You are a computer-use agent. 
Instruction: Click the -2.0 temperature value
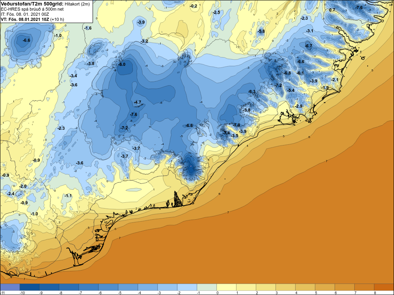tap(23, 187)
